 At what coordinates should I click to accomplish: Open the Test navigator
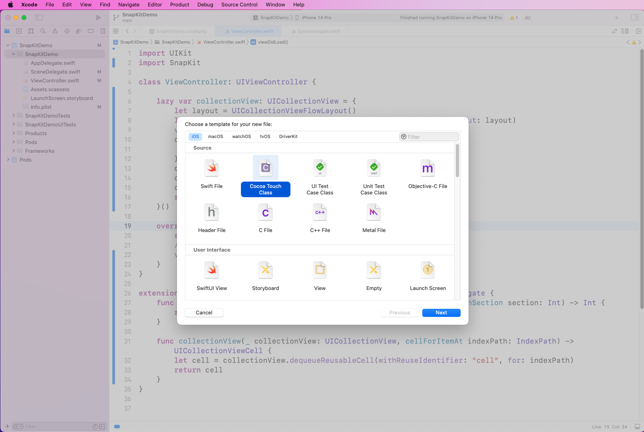click(67, 31)
